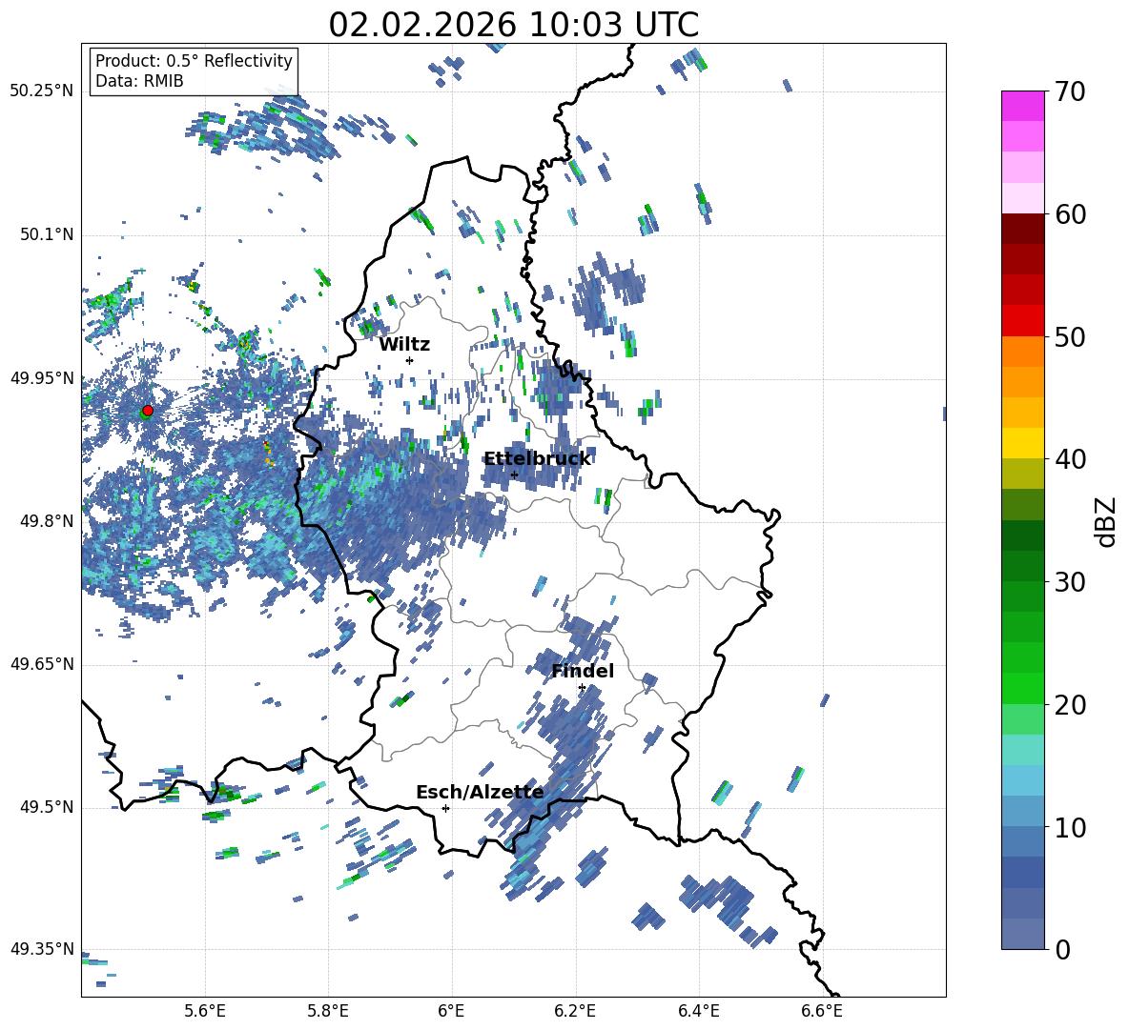The width and height of the screenshot is (1129, 1030).
Task: Click the Esch/Alzette city label
Action: click(x=480, y=792)
